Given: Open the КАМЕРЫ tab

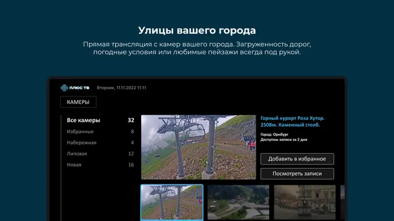Looking at the screenshot, I should tap(78, 102).
